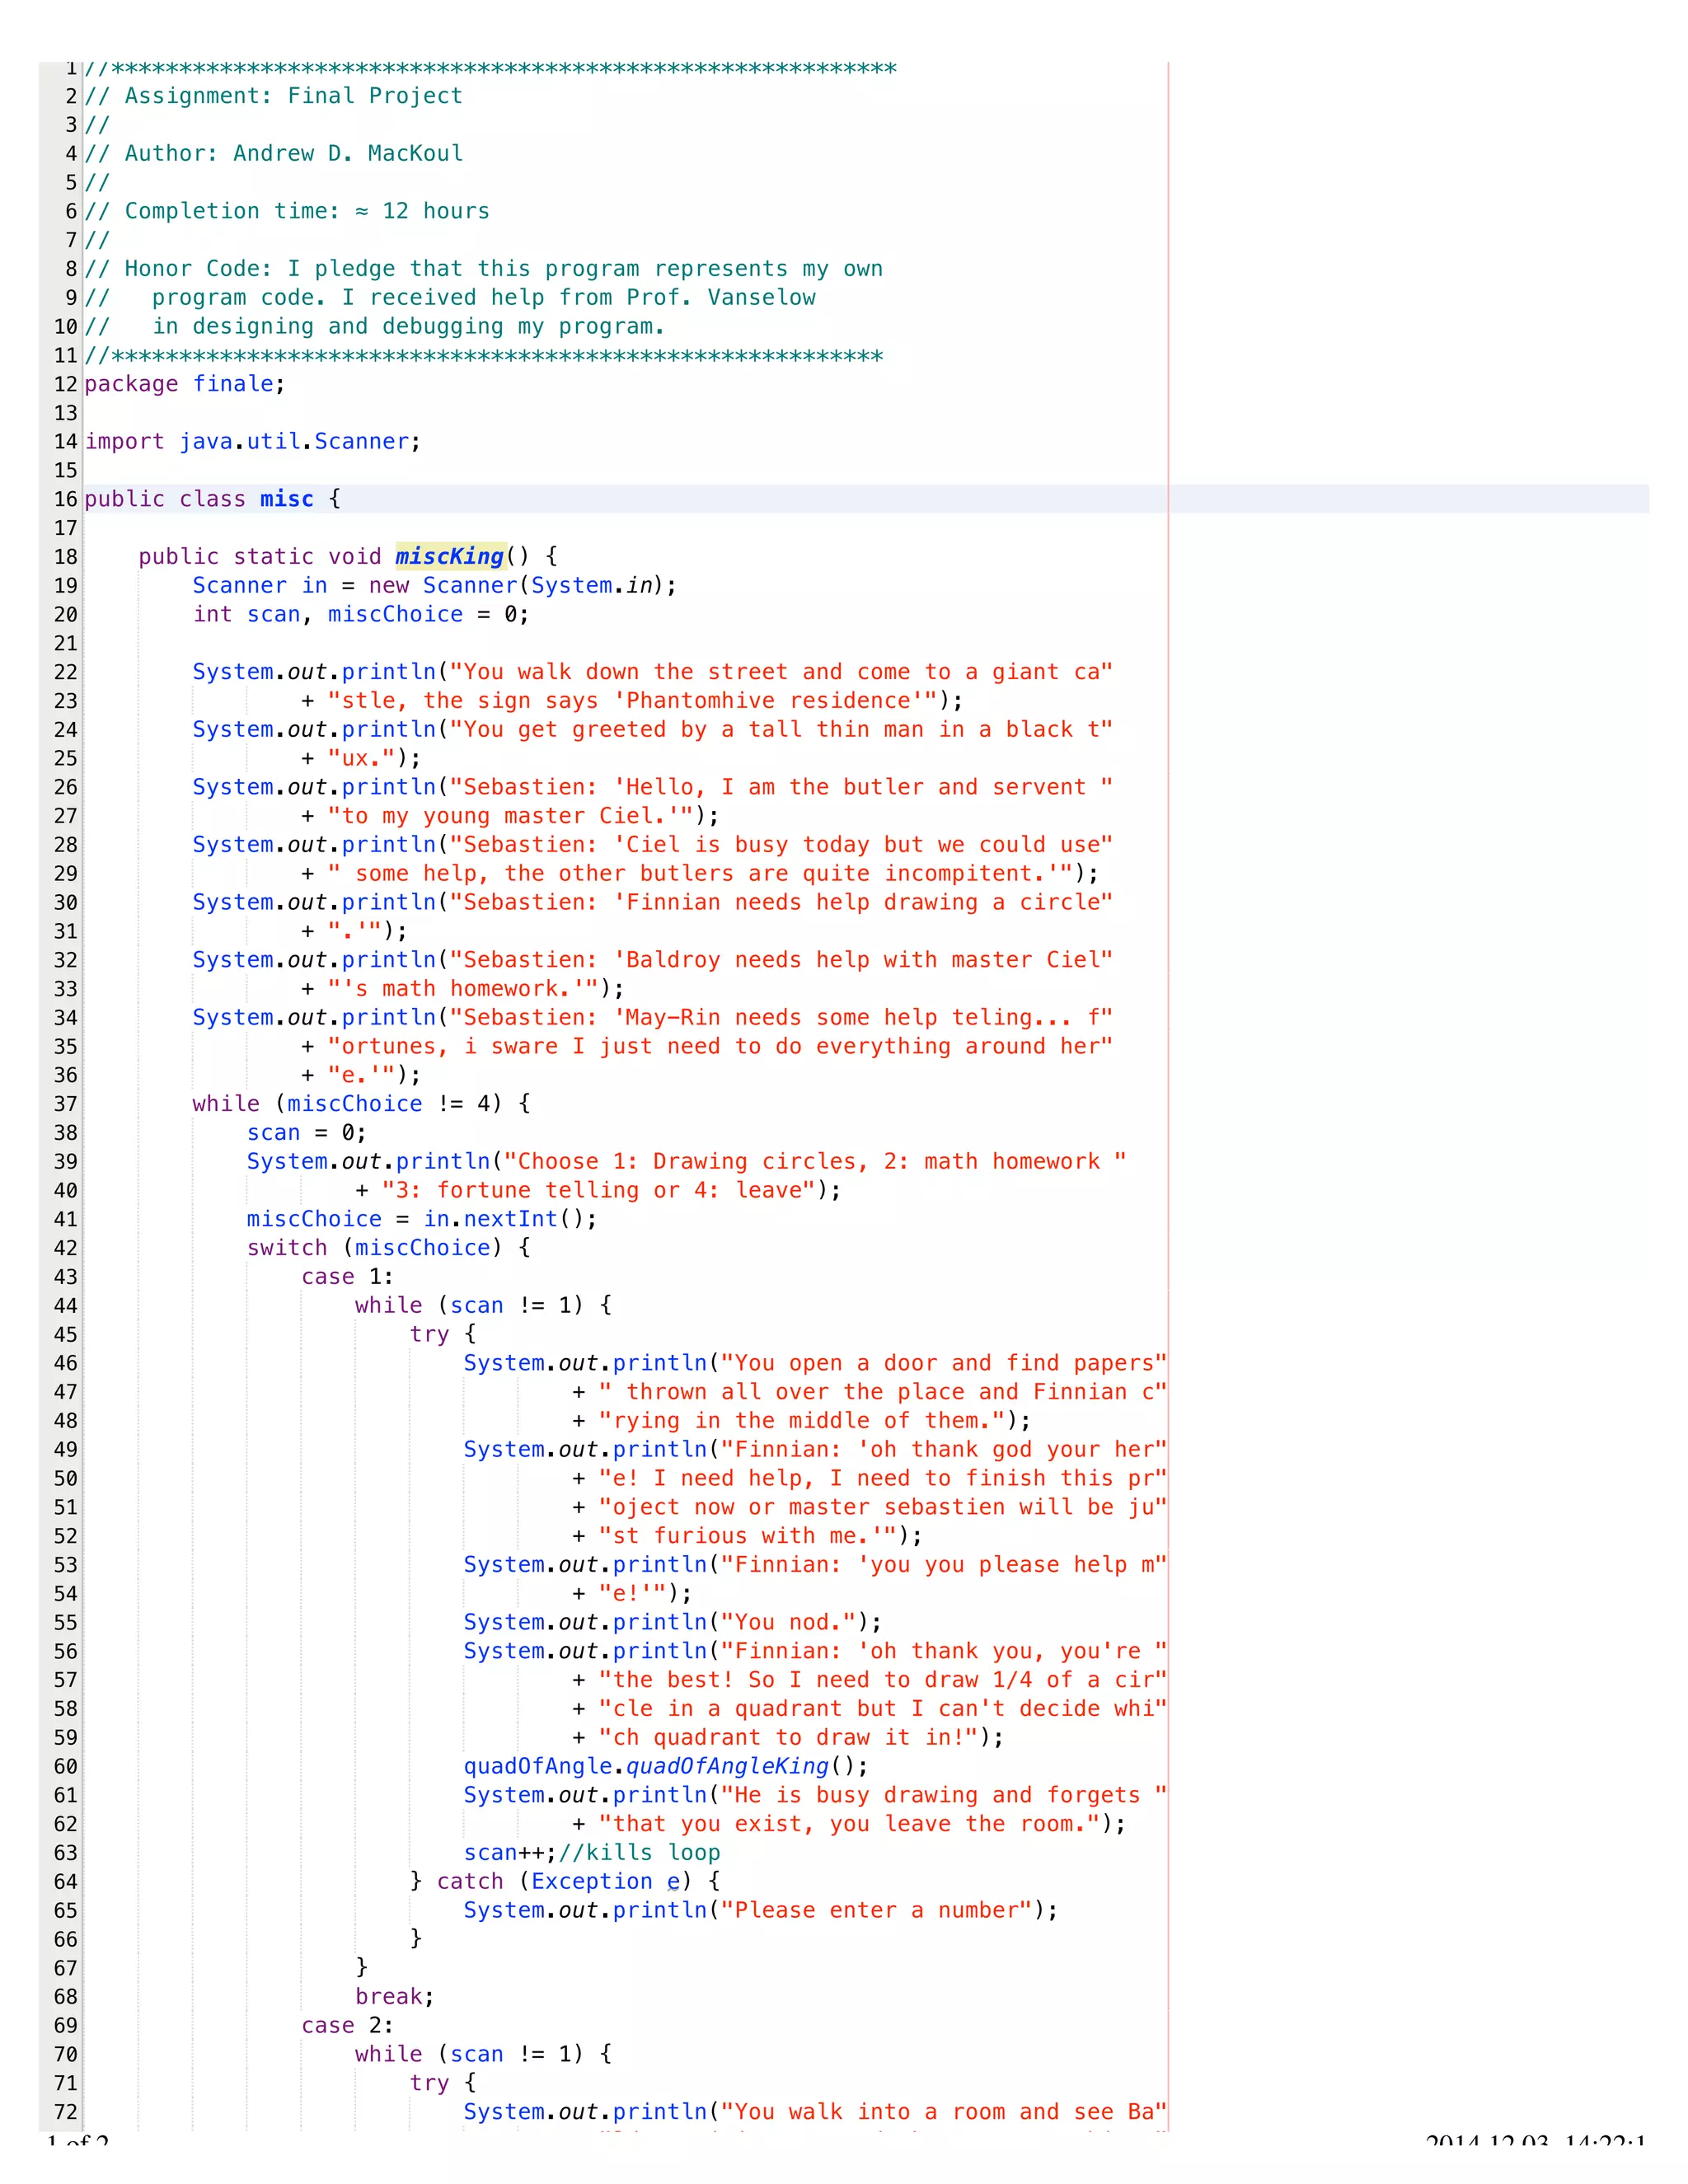Viewport: 1688px width, 2184px height.
Task: Click the 'while (miscChoice != 4) {' statement
Action: coord(361,1104)
